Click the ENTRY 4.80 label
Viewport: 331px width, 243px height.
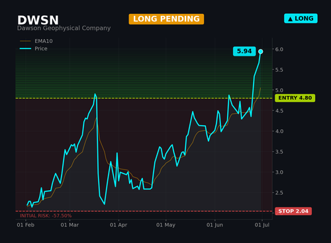point(295,98)
